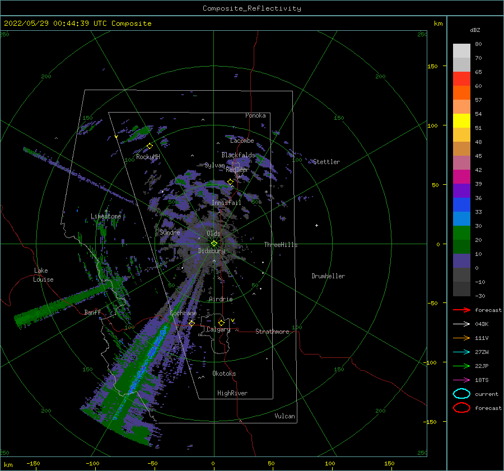Click the Airdrie label
The image size is (504, 471).
point(221,299)
